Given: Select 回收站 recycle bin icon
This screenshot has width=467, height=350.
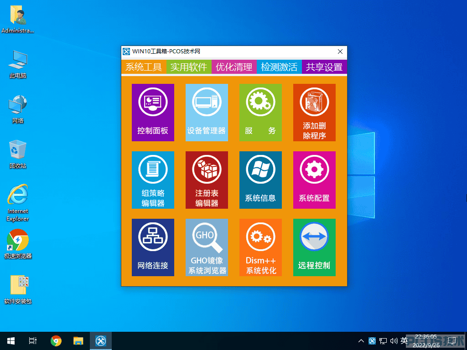Looking at the screenshot, I should [18, 154].
